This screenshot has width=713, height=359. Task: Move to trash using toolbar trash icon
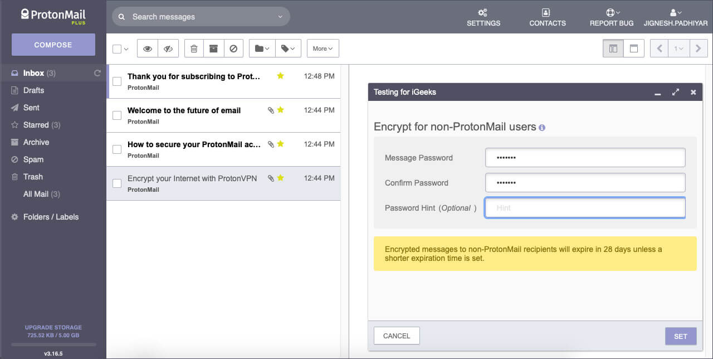pos(194,48)
